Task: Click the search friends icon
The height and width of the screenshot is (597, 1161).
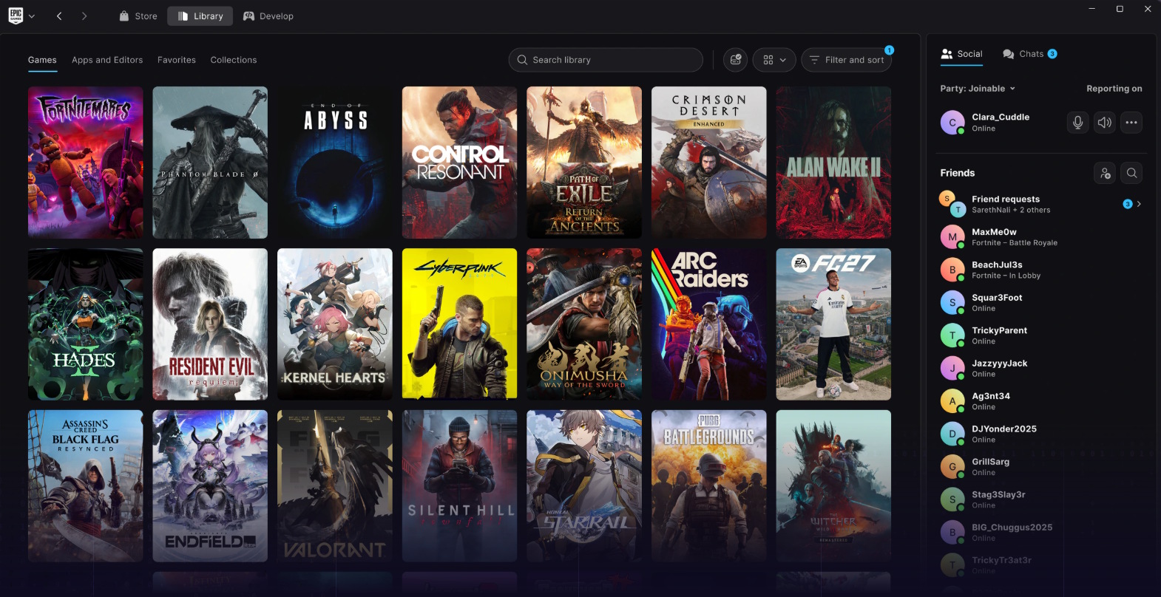Action: 1131,173
